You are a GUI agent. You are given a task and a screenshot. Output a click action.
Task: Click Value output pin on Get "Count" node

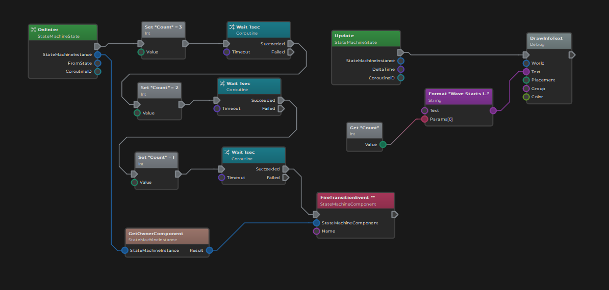383,144
